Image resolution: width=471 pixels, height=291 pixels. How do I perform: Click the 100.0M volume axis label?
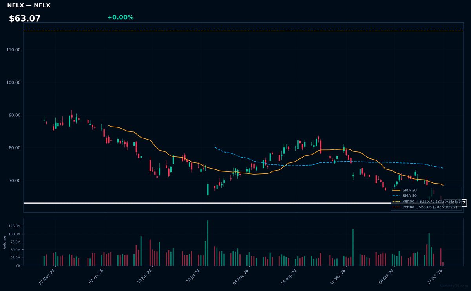[x=14, y=234]
